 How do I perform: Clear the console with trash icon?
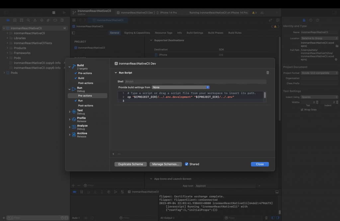coord(266,218)
